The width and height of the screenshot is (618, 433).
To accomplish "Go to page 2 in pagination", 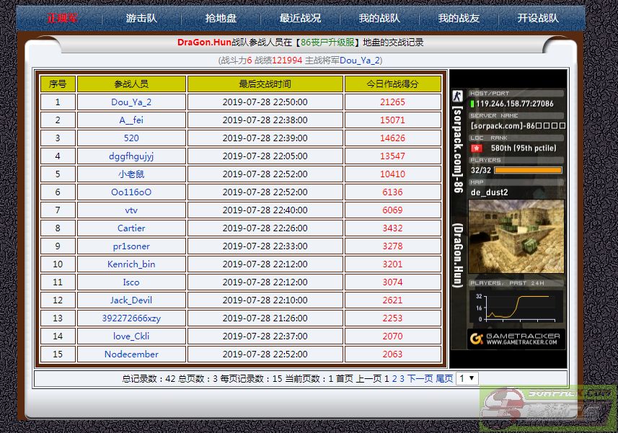I will pos(394,379).
